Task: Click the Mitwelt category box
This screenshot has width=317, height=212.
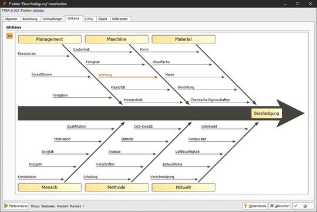Action: point(183,187)
